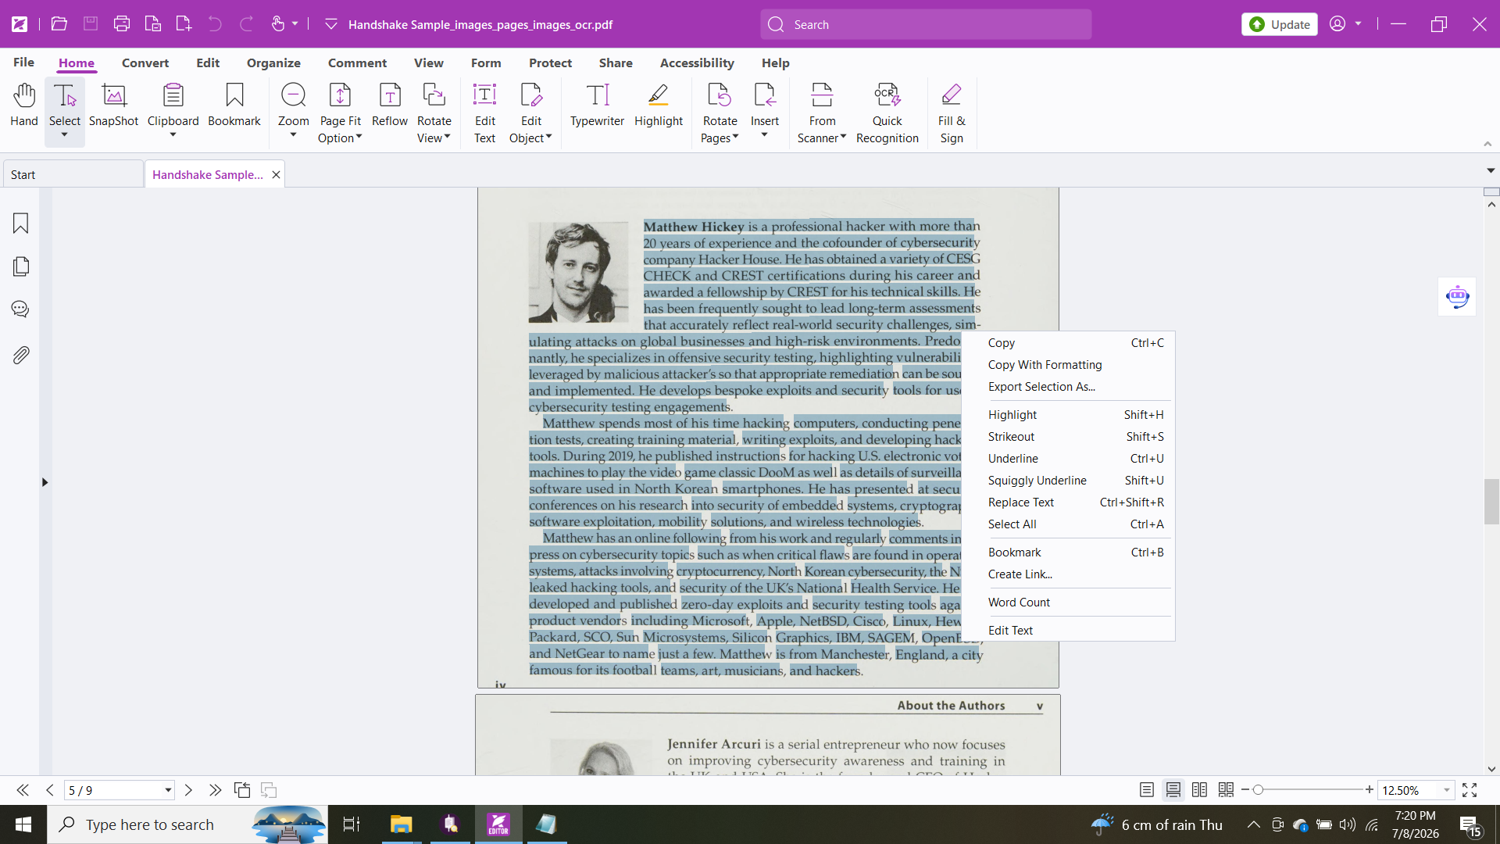Switch to the Protect tab
This screenshot has width=1500, height=844.
(x=550, y=63)
